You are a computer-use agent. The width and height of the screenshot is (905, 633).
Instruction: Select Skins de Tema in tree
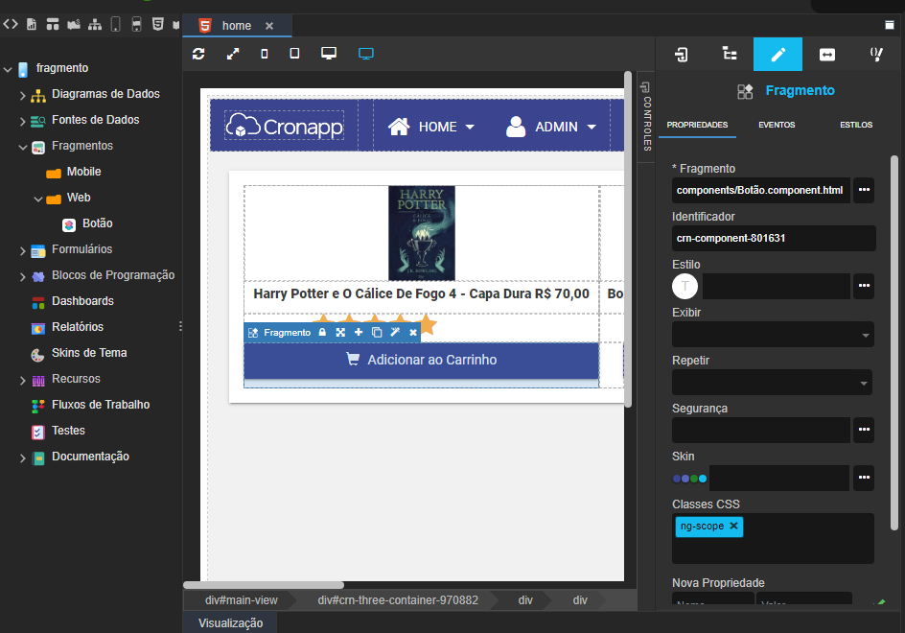[x=89, y=353]
